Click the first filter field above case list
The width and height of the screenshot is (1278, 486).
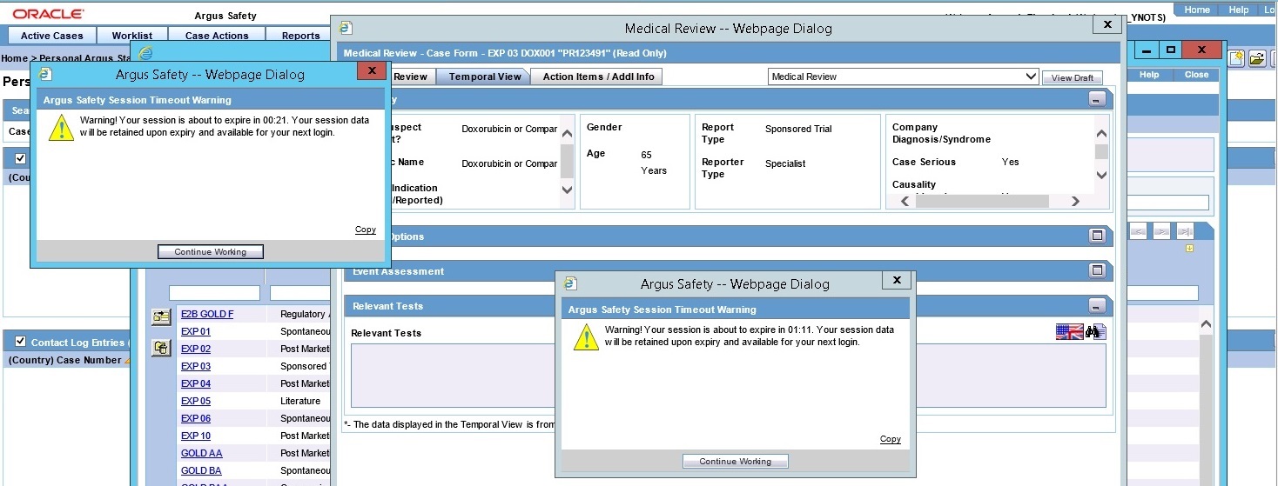tap(214, 293)
